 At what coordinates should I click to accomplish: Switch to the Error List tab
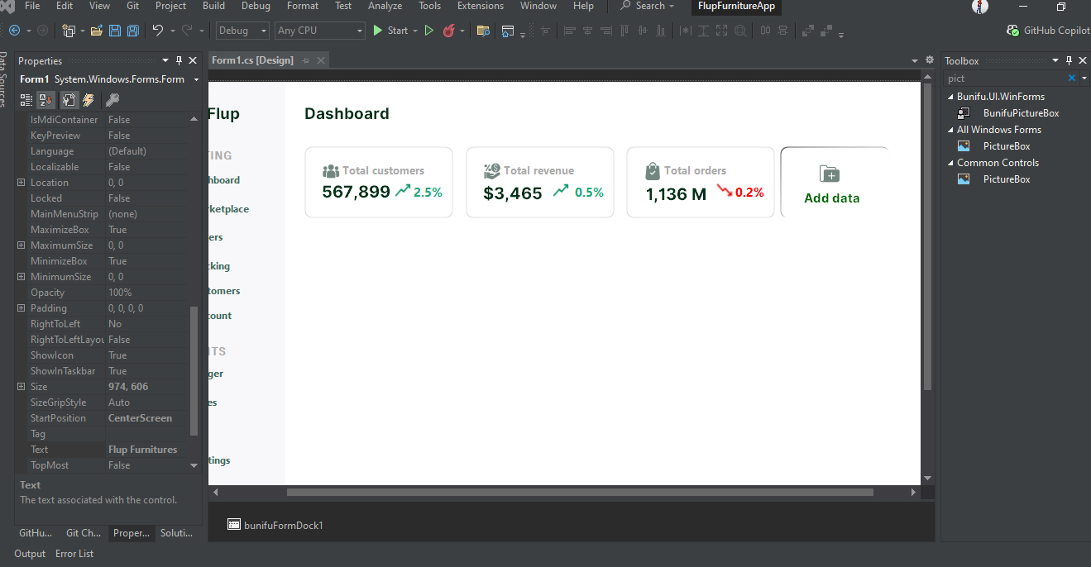(x=74, y=554)
